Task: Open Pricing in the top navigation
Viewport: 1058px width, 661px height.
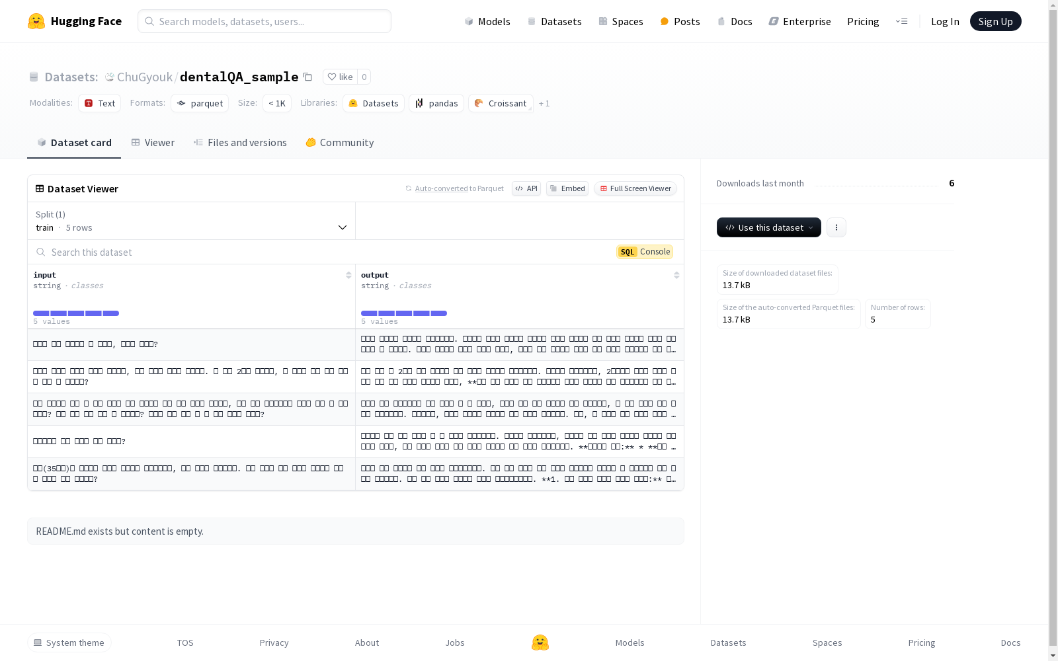Action: [863, 21]
